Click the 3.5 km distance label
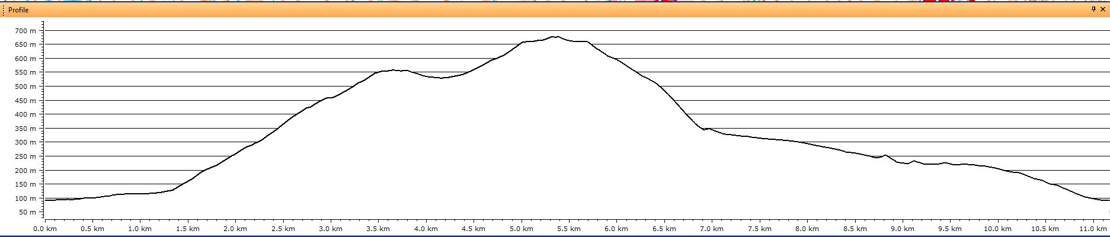 click(378, 229)
